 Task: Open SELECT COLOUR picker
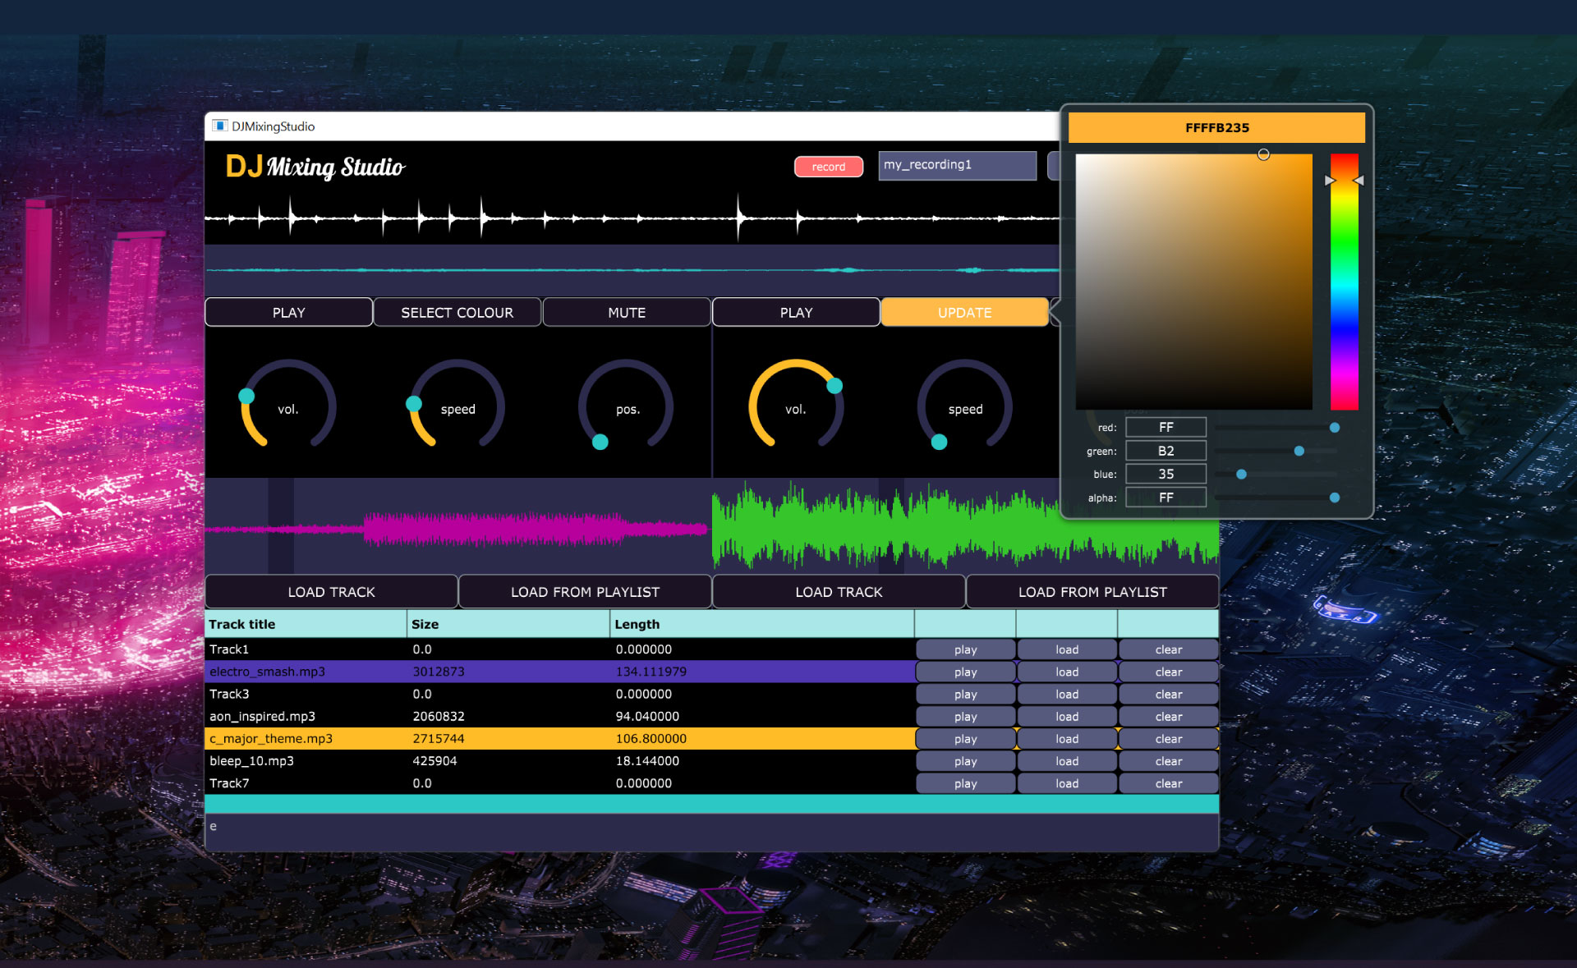[457, 313]
